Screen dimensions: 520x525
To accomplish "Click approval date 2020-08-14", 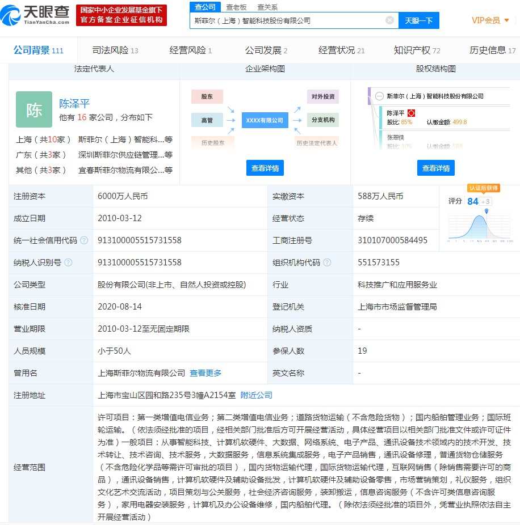I will click(x=120, y=307).
